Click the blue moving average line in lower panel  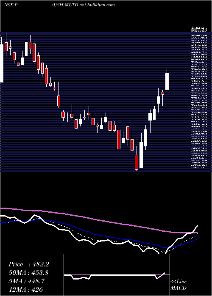pyautogui.click(x=98, y=235)
